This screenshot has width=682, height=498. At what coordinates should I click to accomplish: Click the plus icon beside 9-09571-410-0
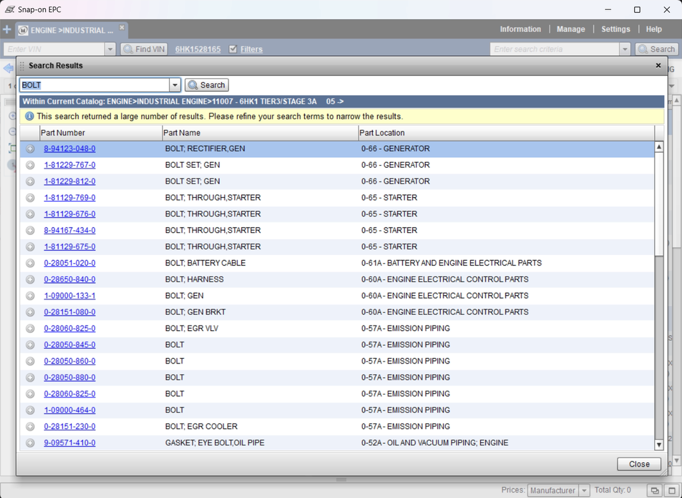click(30, 443)
